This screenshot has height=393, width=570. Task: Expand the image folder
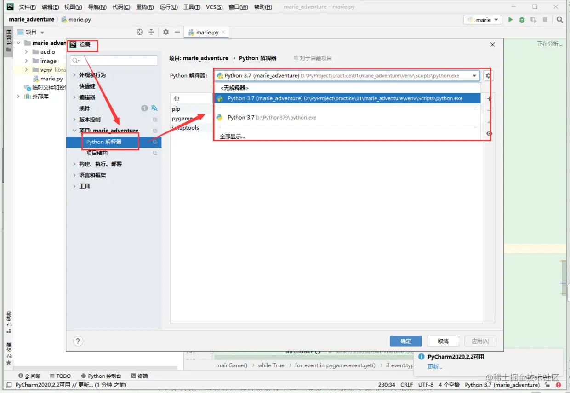[27, 61]
